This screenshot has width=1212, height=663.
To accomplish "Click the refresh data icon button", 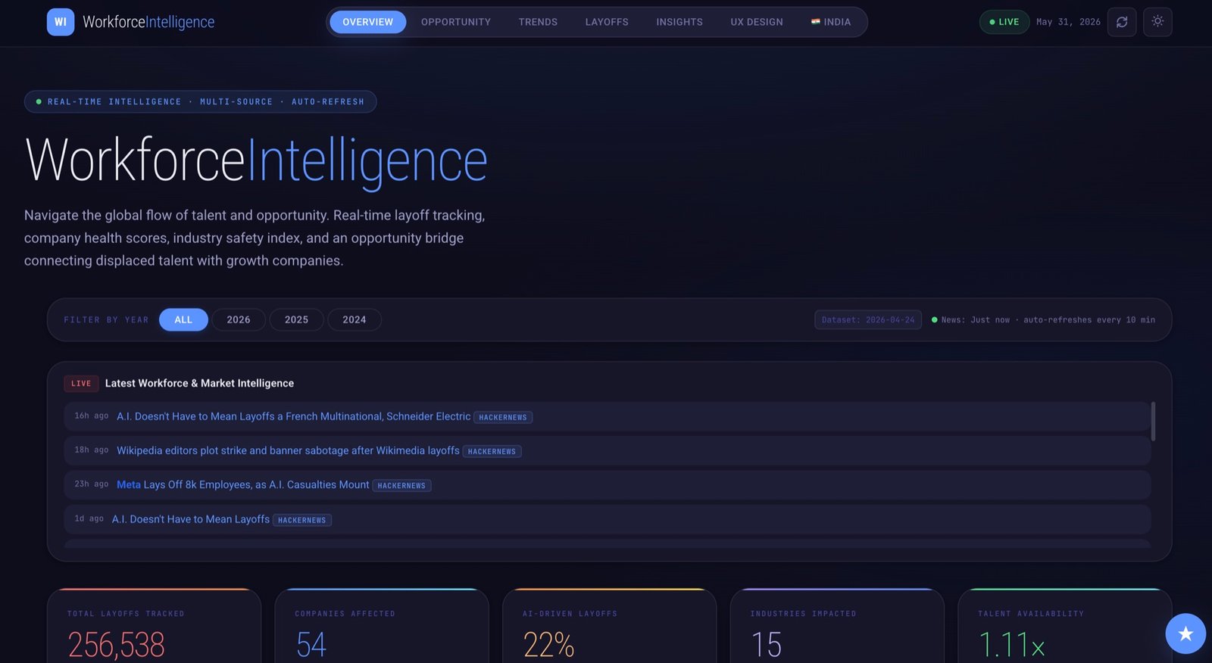I will tap(1122, 22).
